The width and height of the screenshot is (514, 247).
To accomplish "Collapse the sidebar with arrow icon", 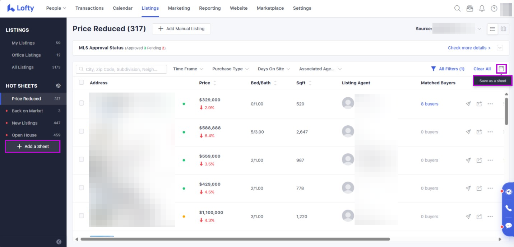I will click(x=59, y=242).
